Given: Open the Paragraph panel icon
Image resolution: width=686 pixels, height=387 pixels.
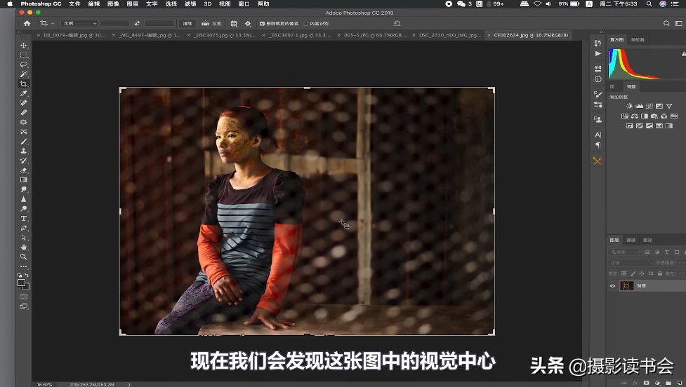Looking at the screenshot, I should click(x=598, y=145).
